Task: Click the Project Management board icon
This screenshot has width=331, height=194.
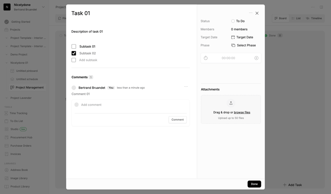Action: [x=12, y=88]
